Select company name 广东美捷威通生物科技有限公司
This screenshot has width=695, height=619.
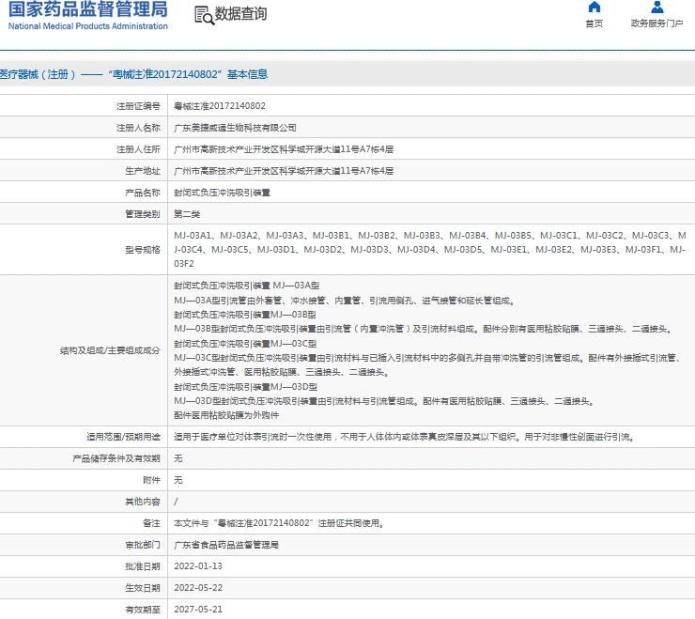pyautogui.click(x=235, y=128)
